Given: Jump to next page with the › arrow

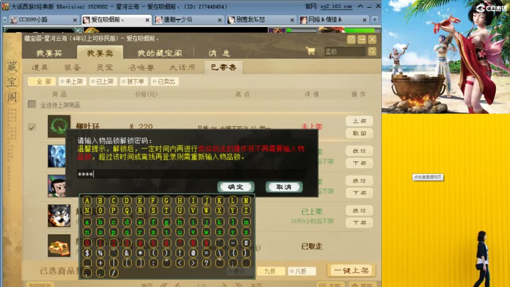Looking at the screenshot, I should (x=223, y=285).
